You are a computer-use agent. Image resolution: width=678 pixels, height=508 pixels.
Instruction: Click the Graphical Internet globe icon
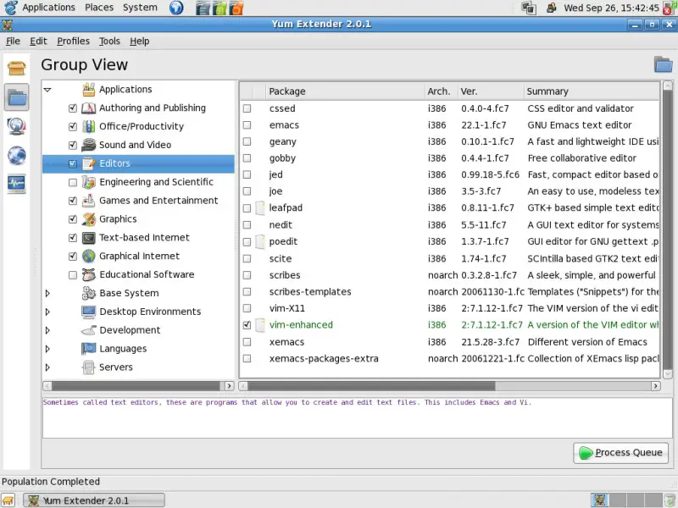[89, 257]
